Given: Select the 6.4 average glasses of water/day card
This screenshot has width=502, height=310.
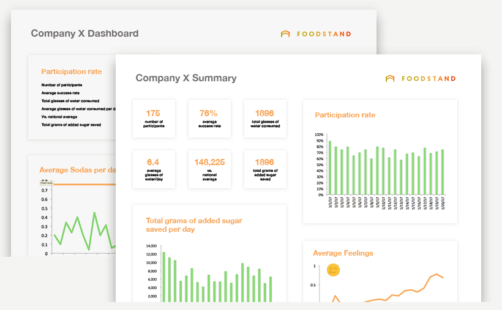Looking at the screenshot, I should [153, 169].
